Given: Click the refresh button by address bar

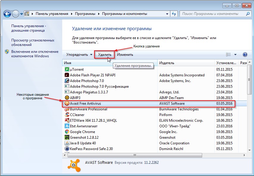Looking at the screenshot, I should click(174, 14).
